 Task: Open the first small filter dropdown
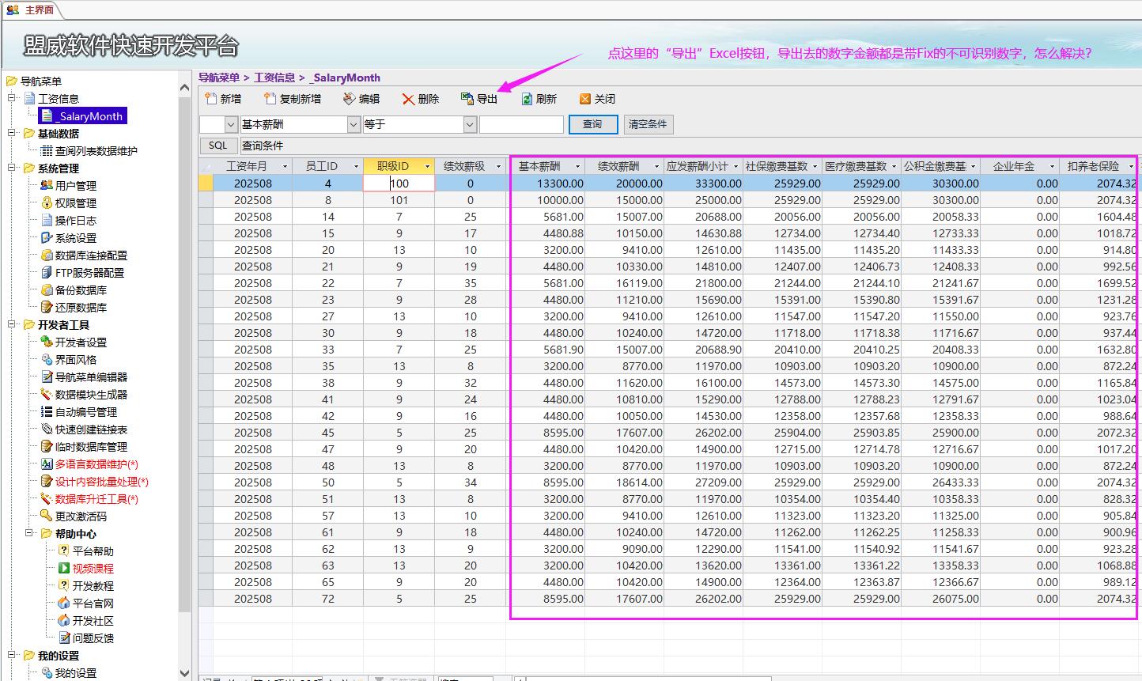(x=231, y=124)
